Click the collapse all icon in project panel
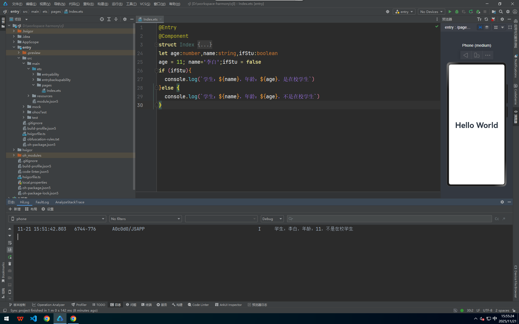The height and width of the screenshot is (324, 519). pyautogui.click(x=116, y=19)
